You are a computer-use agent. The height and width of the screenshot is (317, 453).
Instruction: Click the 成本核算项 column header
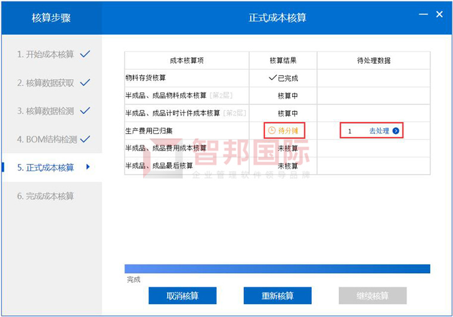coord(187,60)
